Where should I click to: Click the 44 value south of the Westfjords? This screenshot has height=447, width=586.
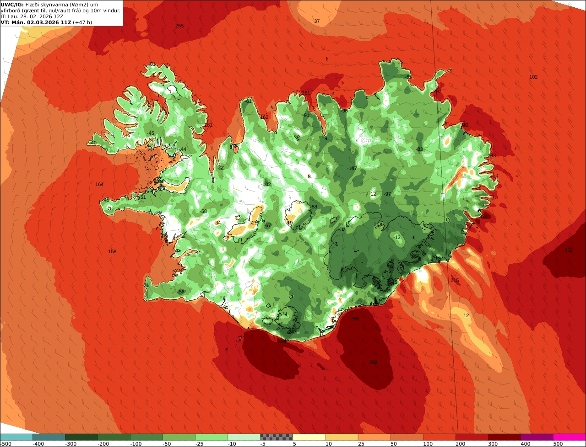click(x=184, y=149)
